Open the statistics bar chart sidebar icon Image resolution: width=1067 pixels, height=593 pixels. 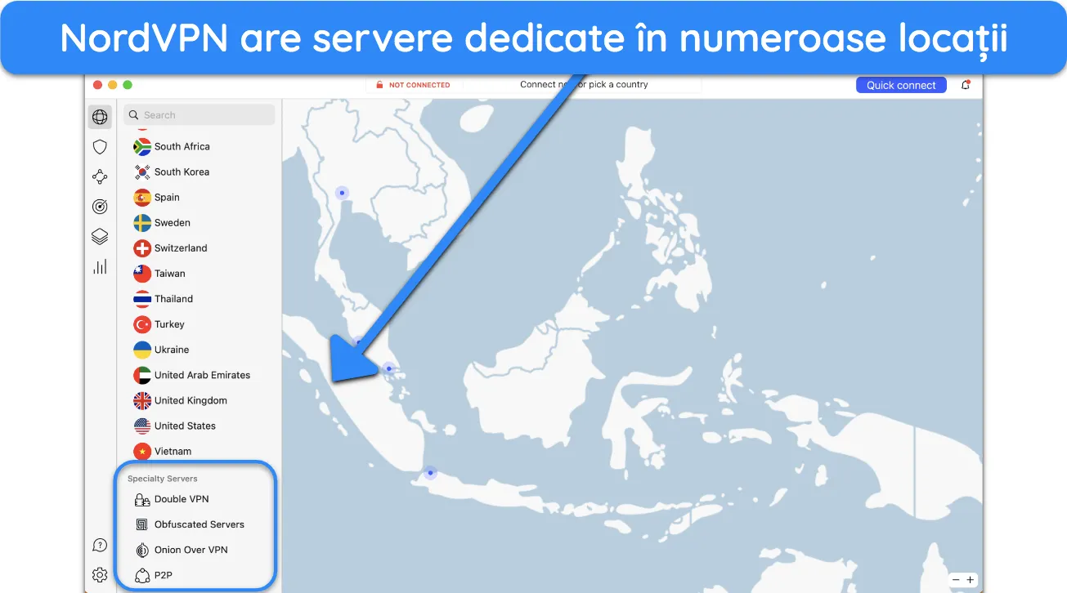click(x=100, y=266)
